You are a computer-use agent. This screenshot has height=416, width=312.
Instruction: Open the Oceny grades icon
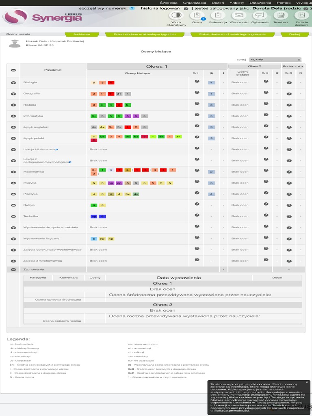click(x=197, y=15)
